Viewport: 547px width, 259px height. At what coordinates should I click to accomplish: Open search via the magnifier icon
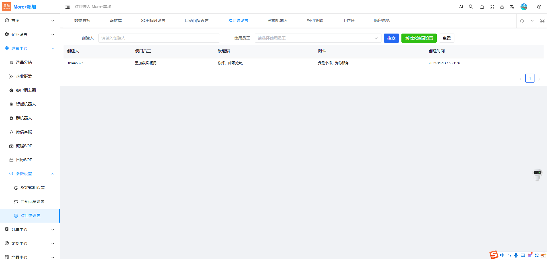(471, 7)
